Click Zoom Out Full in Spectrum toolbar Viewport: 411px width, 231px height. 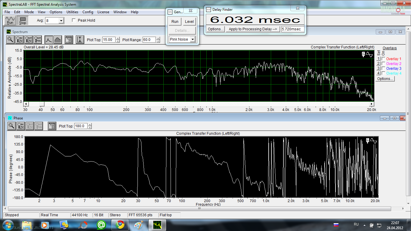[x=38, y=39]
